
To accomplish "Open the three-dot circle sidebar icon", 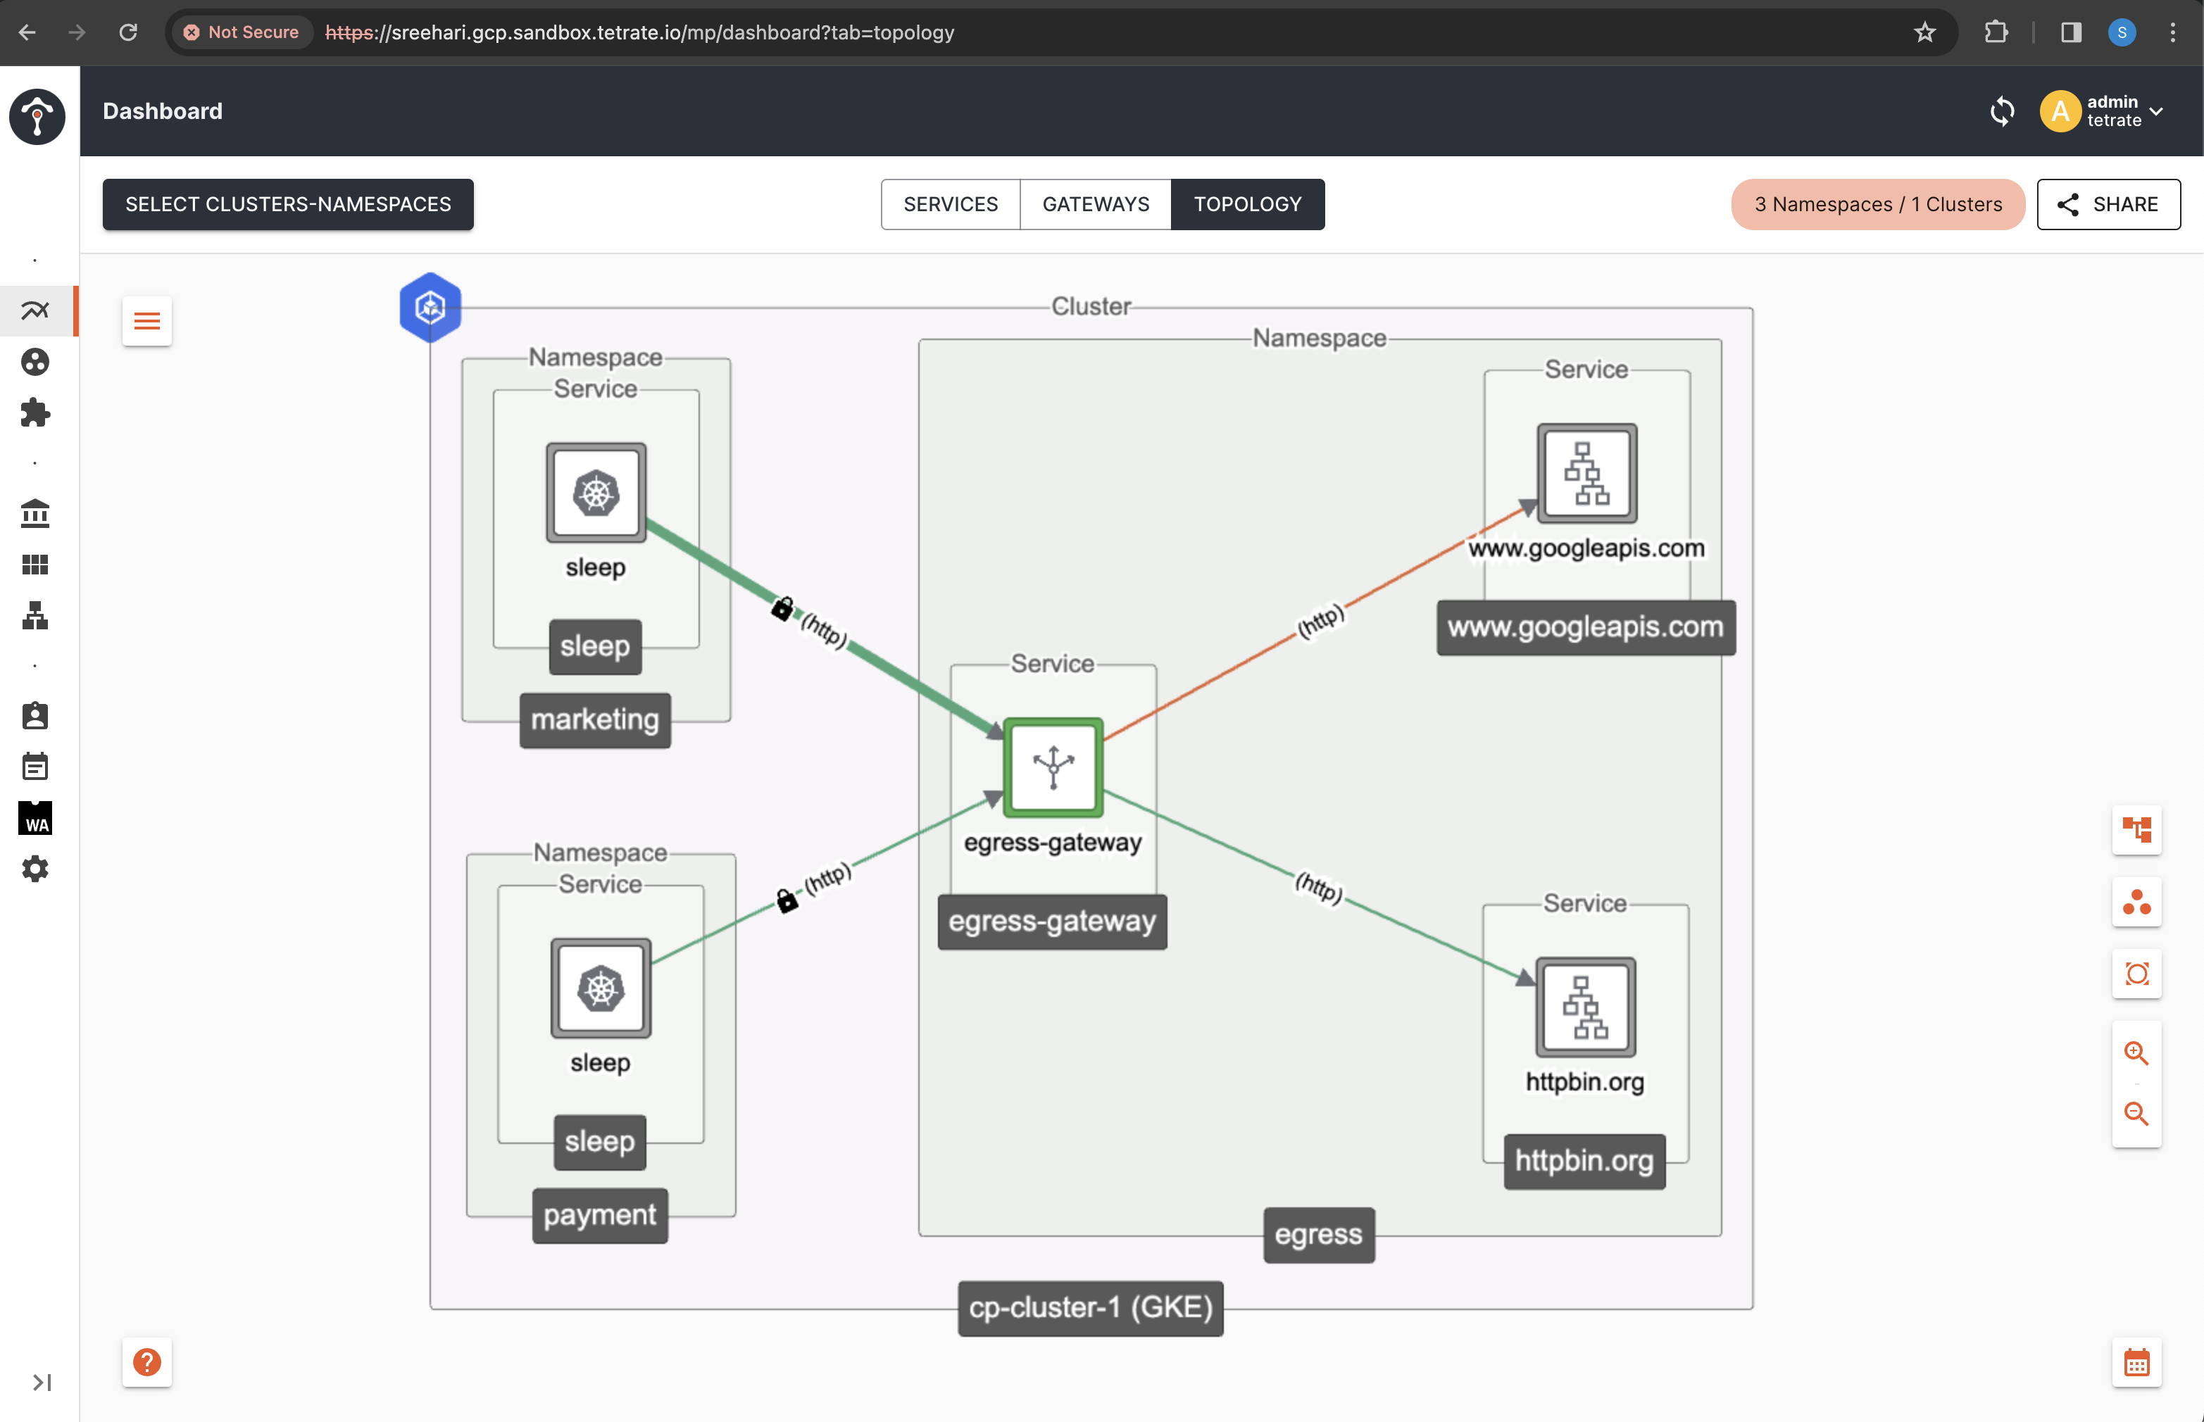I will (35, 362).
